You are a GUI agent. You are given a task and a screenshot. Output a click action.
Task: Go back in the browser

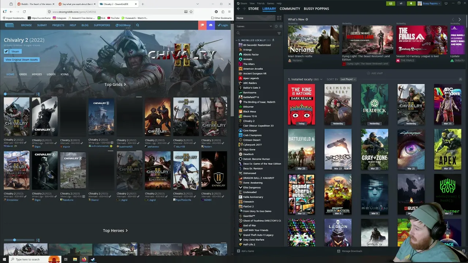click(11, 12)
